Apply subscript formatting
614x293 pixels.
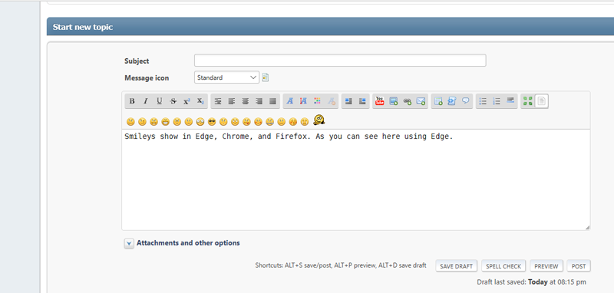(x=200, y=101)
